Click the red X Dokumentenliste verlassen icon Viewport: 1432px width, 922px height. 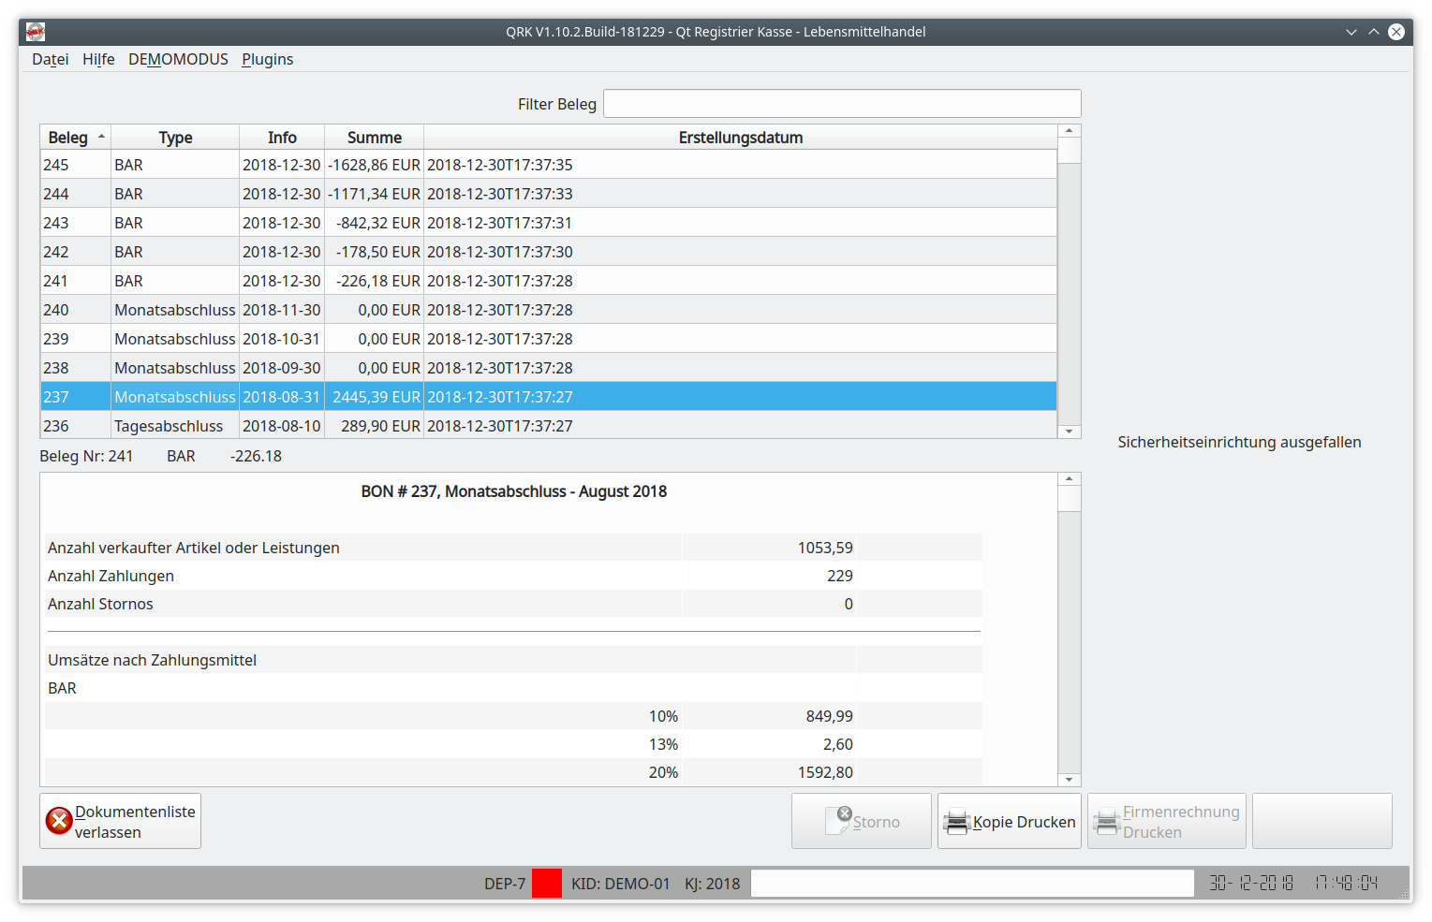[x=59, y=821]
